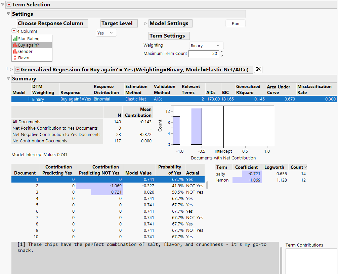Screen dimensions: 338x274
Task: Open the Generalized Regression red triangle menu
Action: click(17, 70)
